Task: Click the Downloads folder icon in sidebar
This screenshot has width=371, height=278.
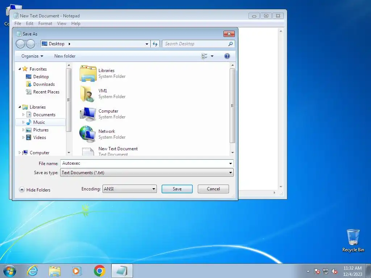Action: click(28, 84)
